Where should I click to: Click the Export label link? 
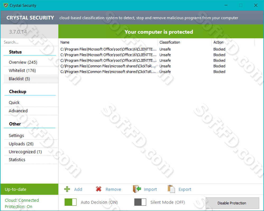click(185, 189)
